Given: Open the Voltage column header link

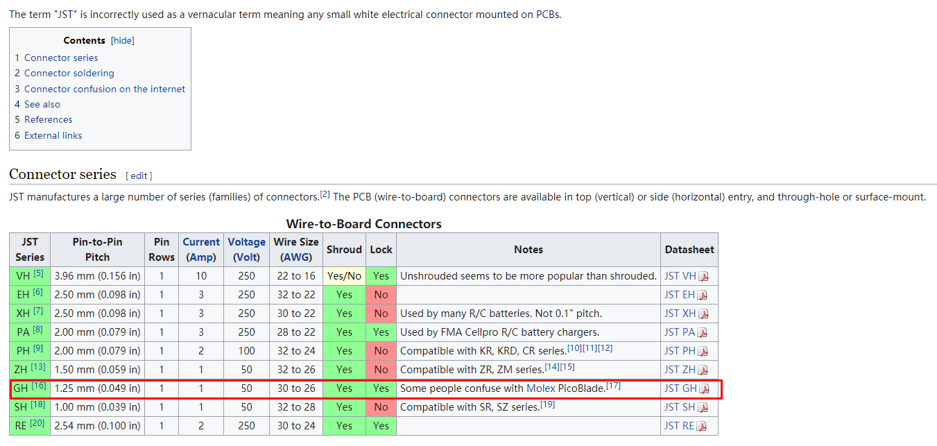Looking at the screenshot, I should (x=246, y=242).
